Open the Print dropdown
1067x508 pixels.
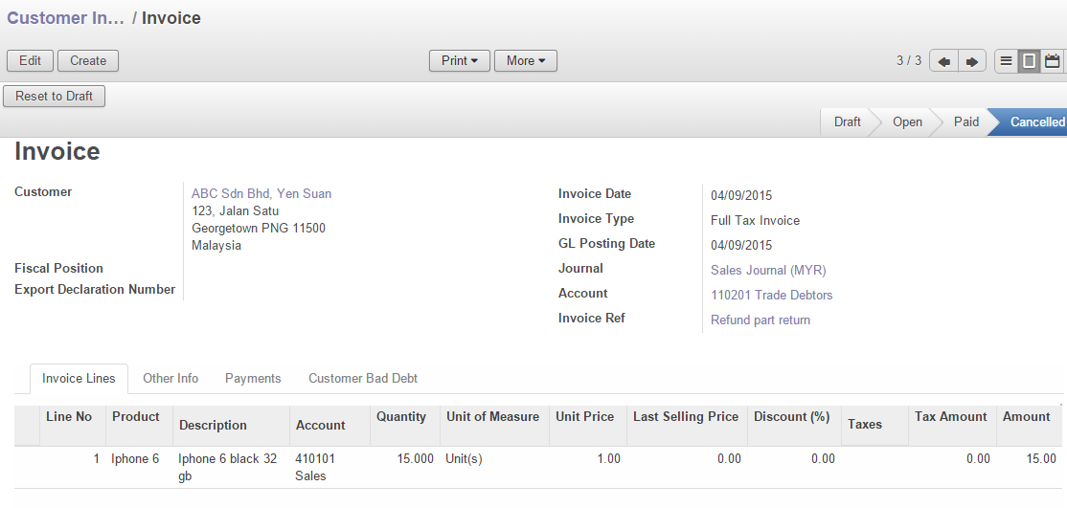pos(460,60)
